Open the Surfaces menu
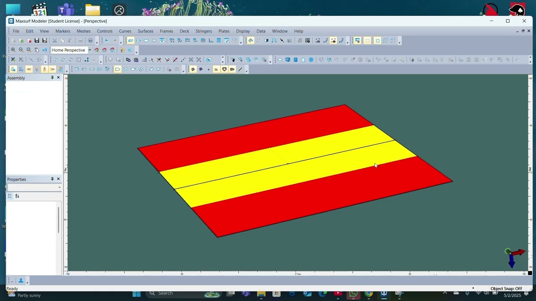536x301 pixels. (145, 31)
